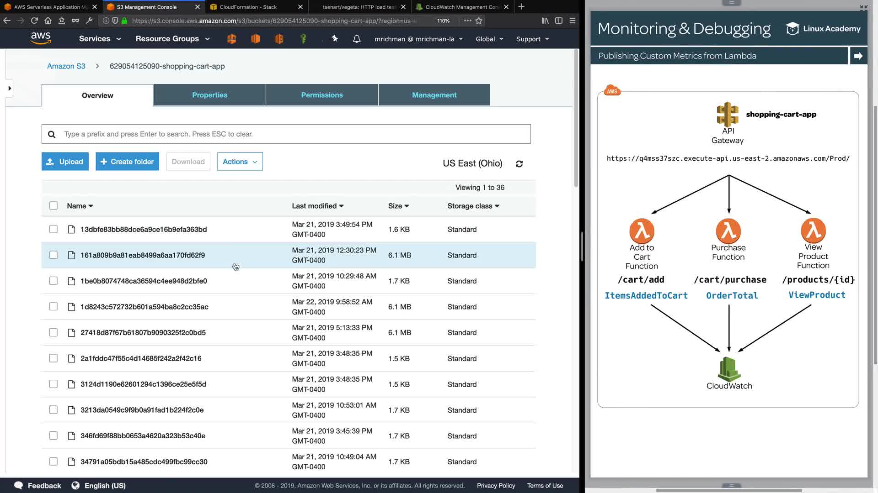Expand the Services menu
The image size is (878, 493).
click(100, 39)
